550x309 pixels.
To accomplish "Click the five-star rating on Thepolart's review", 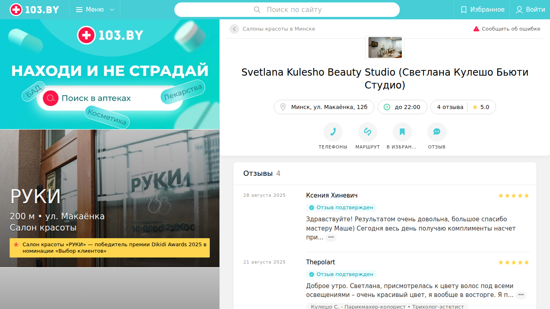I will click(514, 262).
